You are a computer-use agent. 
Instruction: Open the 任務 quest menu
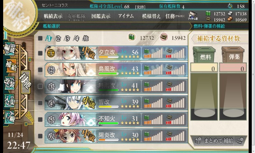pyautogui.click(x=175, y=16)
